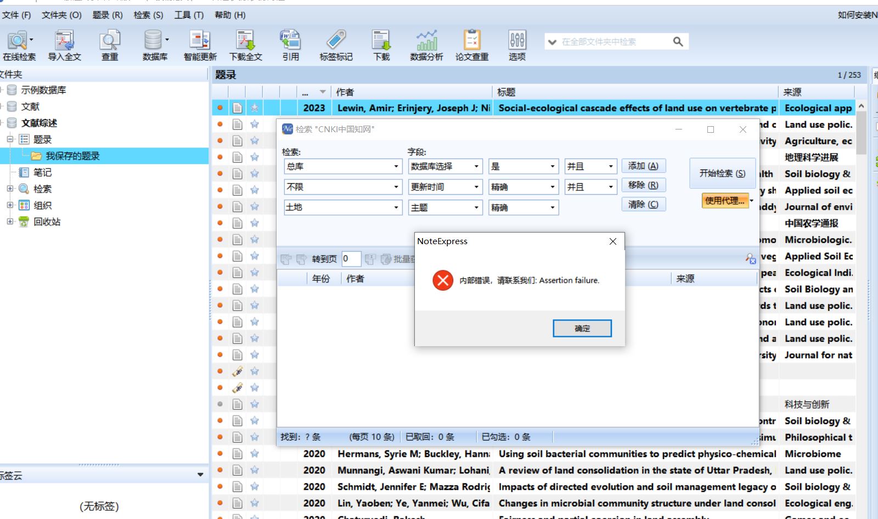This screenshot has width=878, height=519.
Task: Click the 移除 (R) button
Action: pos(643,185)
